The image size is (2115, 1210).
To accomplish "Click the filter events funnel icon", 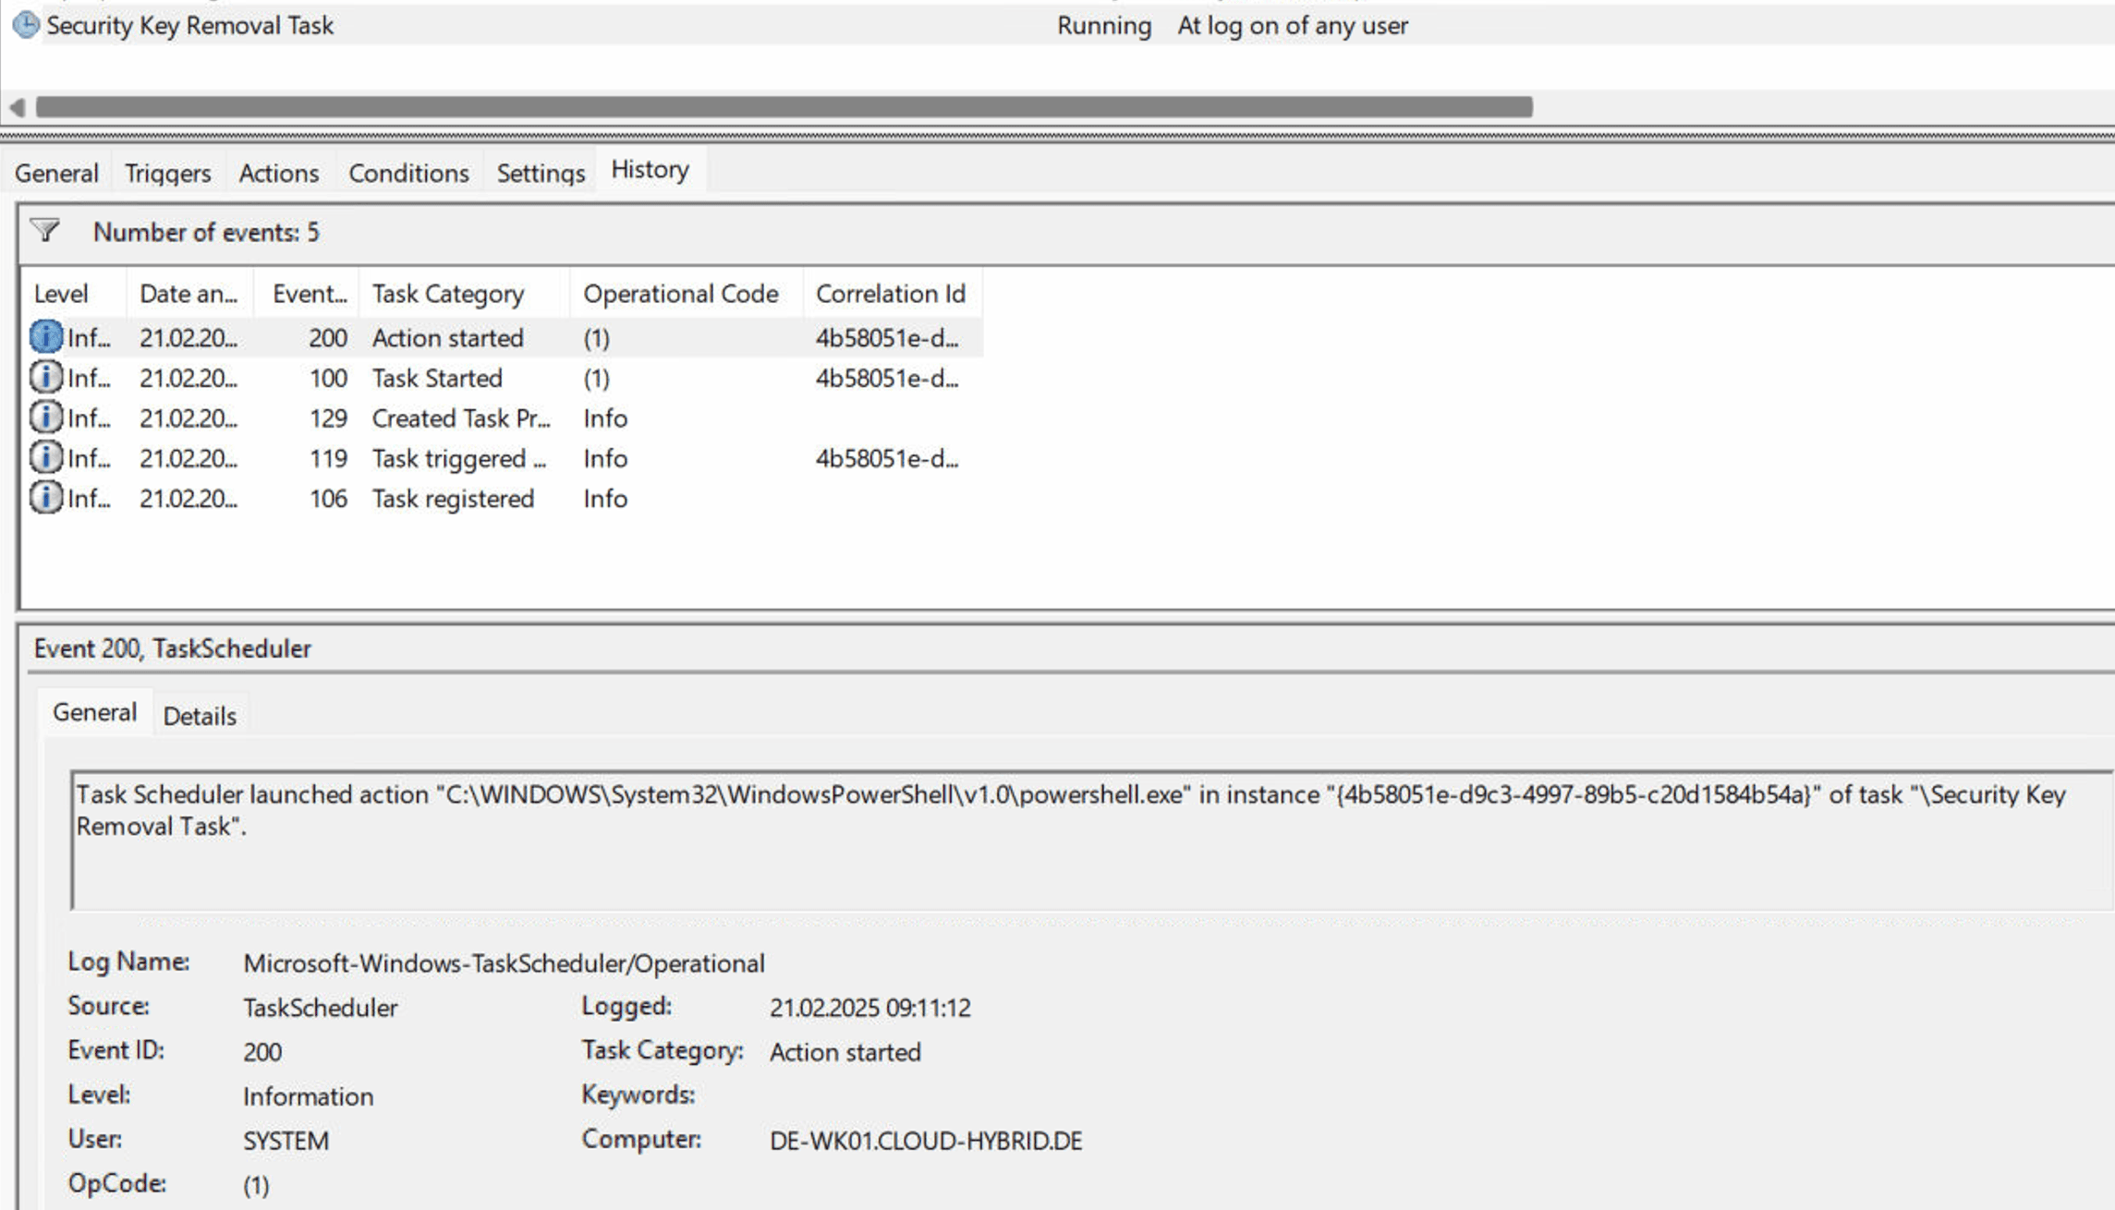I will click(43, 231).
